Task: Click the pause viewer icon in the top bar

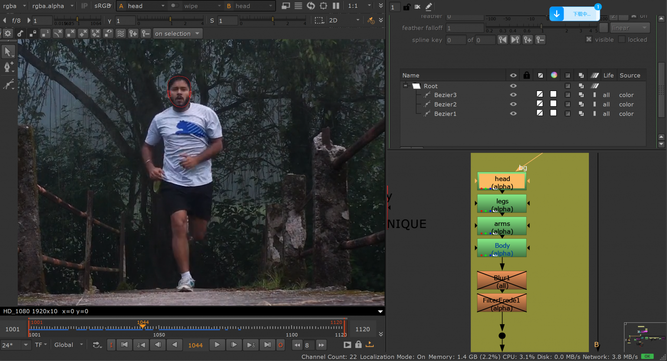Action: [x=336, y=6]
